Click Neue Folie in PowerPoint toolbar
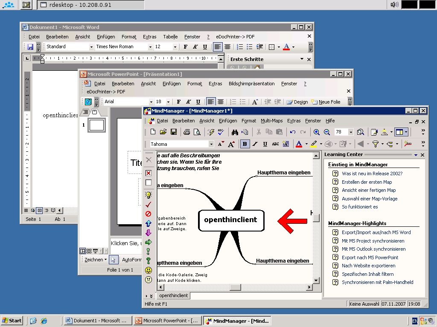This screenshot has width=437, height=327. [326, 102]
